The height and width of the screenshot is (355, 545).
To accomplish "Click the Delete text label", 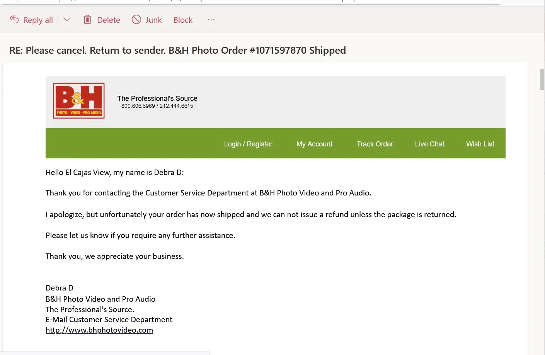I will pyautogui.click(x=109, y=20).
